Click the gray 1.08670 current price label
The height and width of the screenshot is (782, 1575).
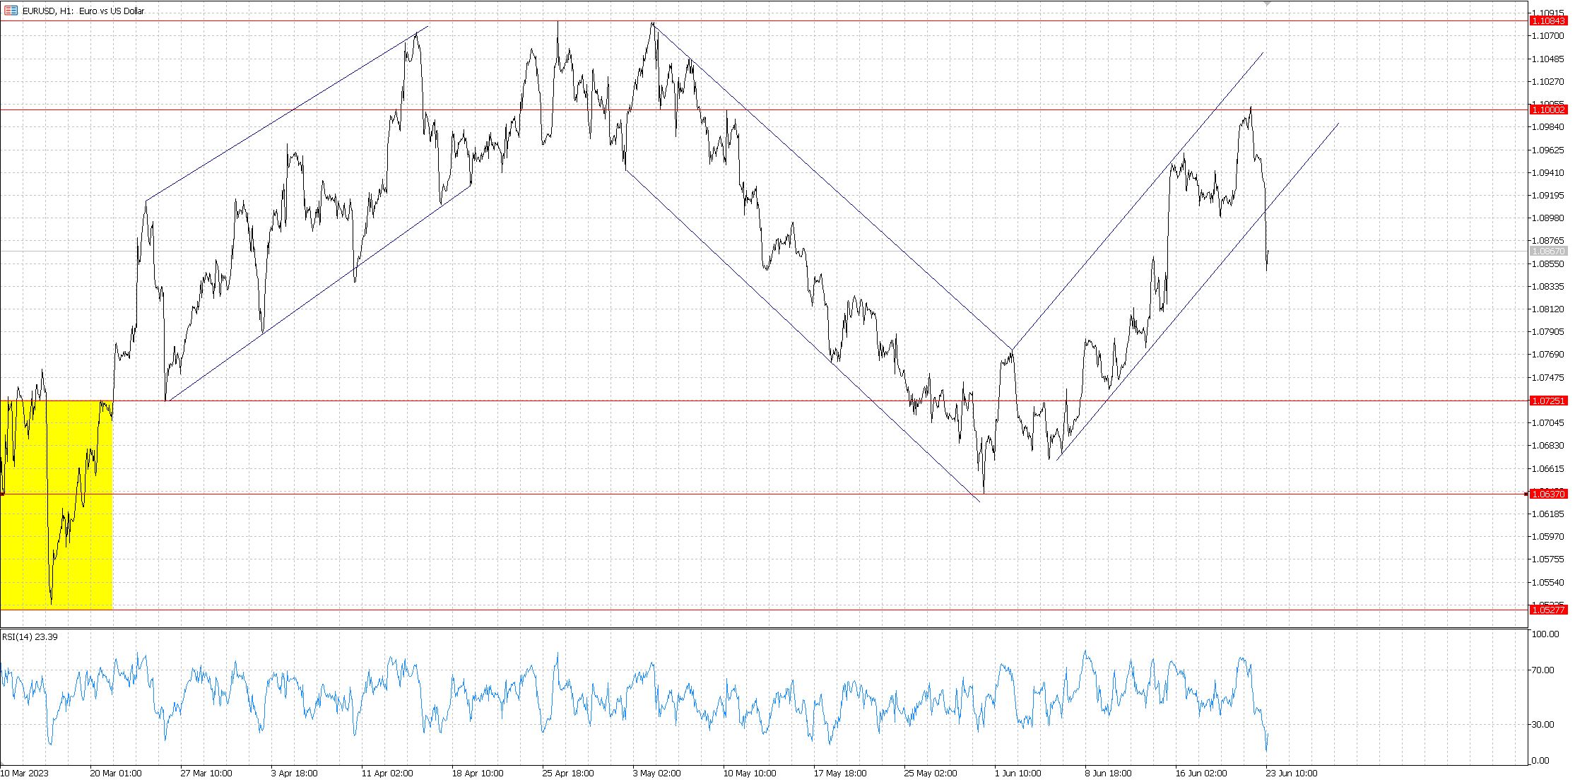coord(1547,251)
